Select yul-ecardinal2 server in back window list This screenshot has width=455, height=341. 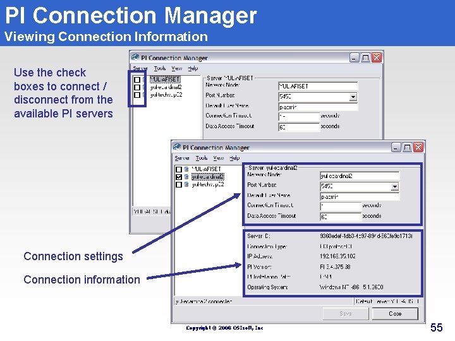(166, 87)
